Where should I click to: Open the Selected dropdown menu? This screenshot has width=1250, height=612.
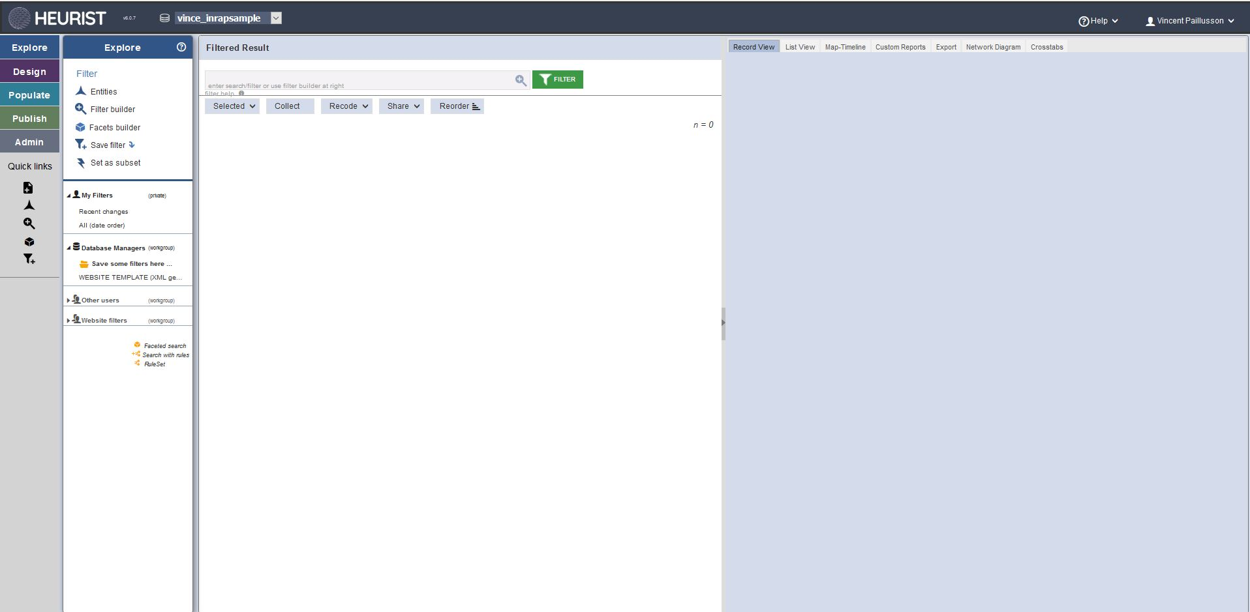232,106
